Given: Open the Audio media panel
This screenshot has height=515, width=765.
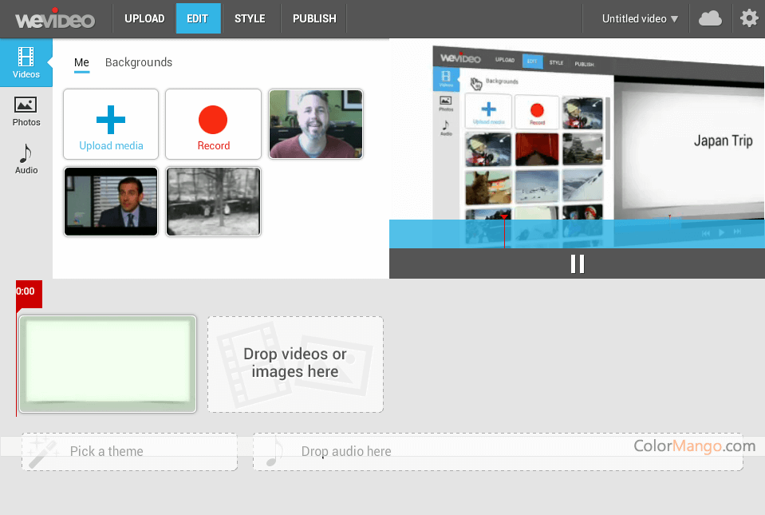Looking at the screenshot, I should [26, 159].
